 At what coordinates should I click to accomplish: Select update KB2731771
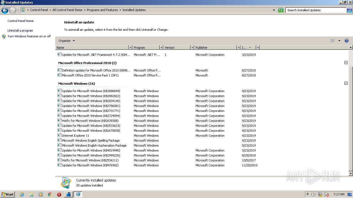[x=157, y=111]
